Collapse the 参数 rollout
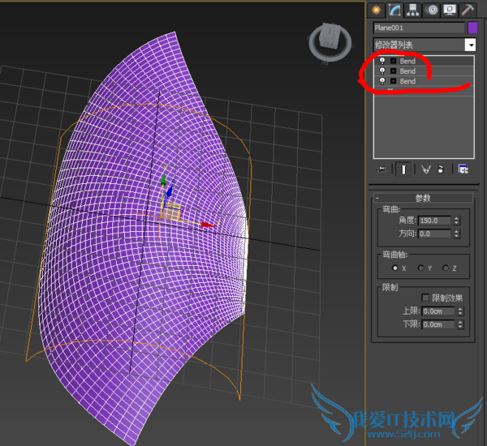 [x=377, y=198]
